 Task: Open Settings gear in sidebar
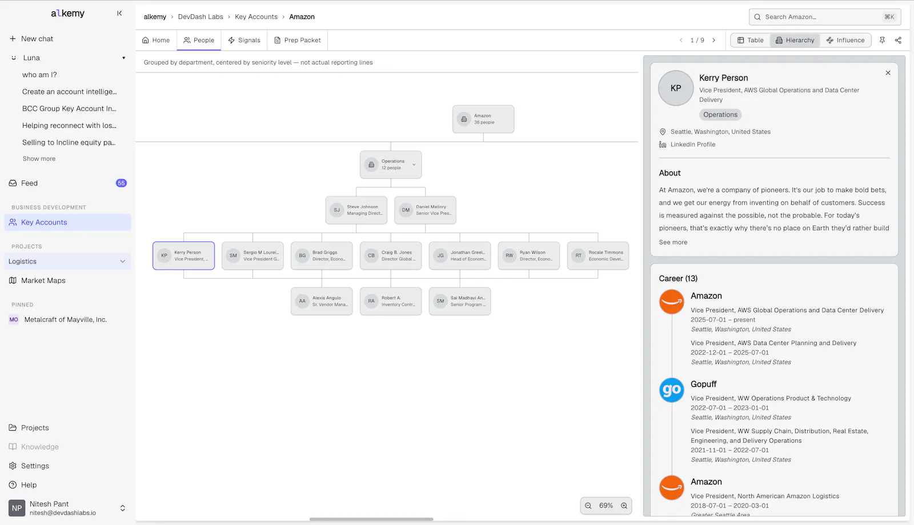click(13, 466)
